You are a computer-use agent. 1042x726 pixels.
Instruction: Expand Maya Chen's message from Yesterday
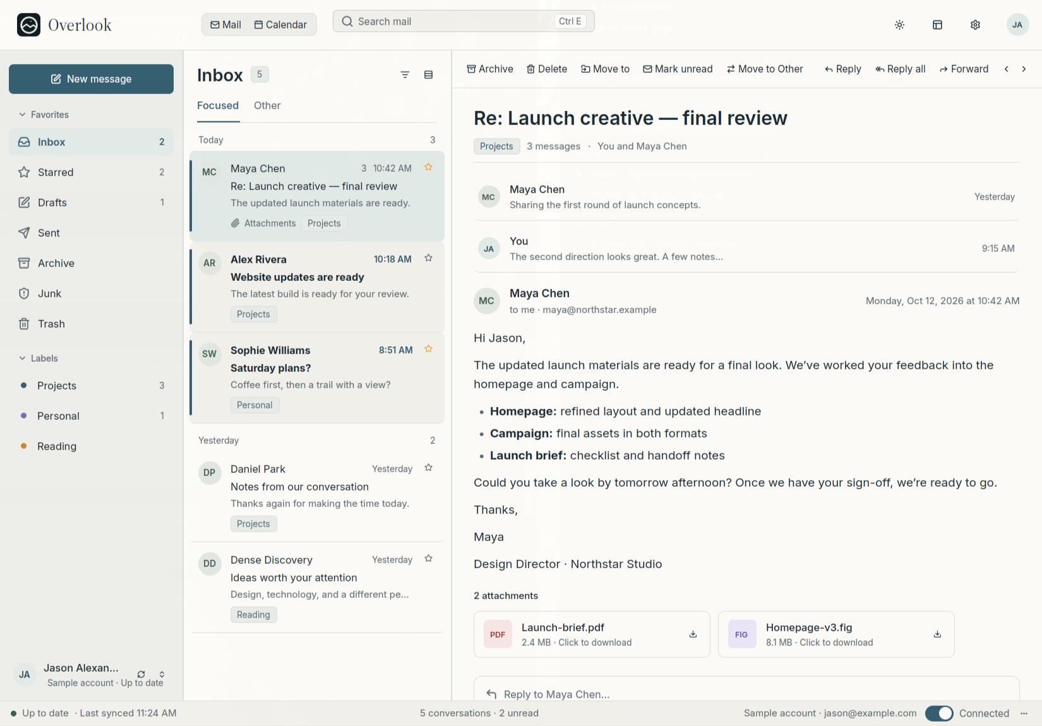coord(746,197)
